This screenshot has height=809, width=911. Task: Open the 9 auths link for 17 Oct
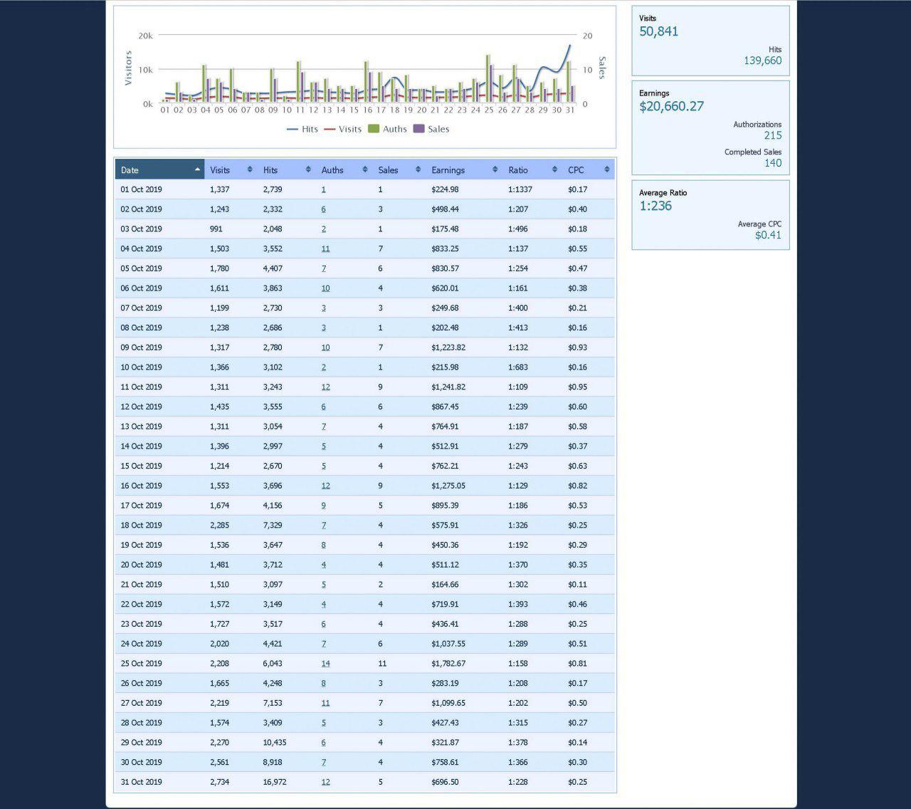tap(323, 506)
